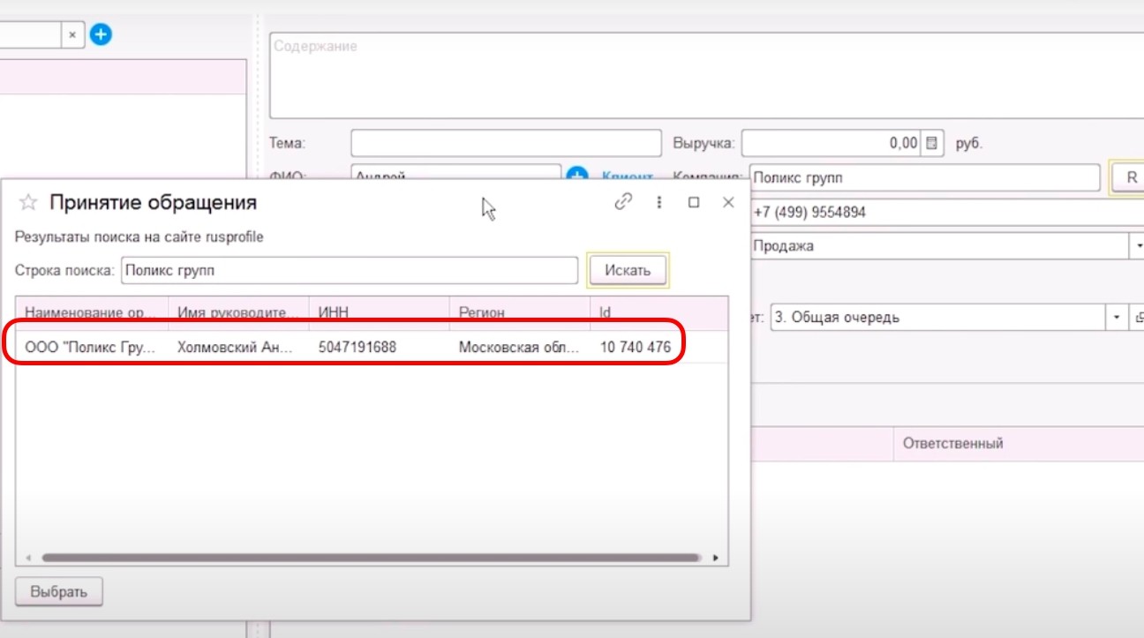Click the blue plus icon in left panel
The width and height of the screenshot is (1144, 638).
pos(101,35)
